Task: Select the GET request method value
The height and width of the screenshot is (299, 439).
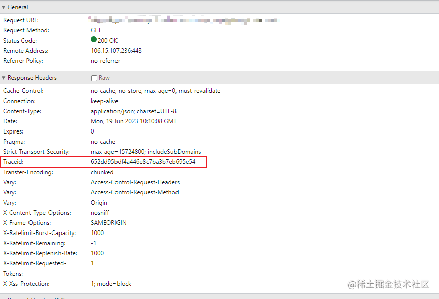Action: 96,30
